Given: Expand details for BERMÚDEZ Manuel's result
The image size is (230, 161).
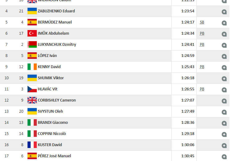Looking at the screenshot, I should [x=224, y=23].
